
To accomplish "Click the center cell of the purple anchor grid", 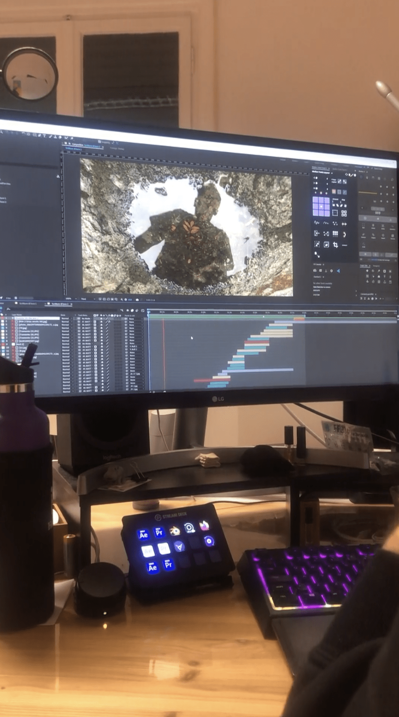I will tap(321, 206).
